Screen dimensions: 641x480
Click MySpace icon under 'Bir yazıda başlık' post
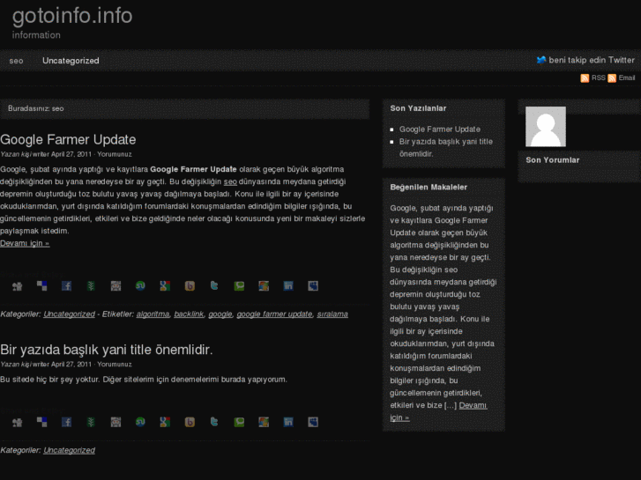313,422
